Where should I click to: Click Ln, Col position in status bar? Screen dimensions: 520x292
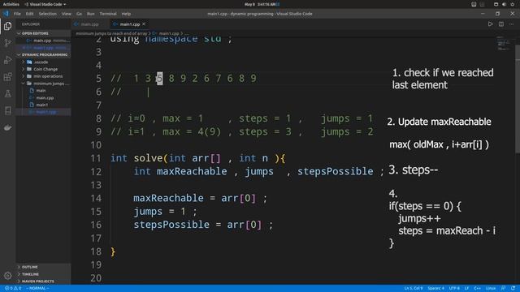[x=414, y=289]
